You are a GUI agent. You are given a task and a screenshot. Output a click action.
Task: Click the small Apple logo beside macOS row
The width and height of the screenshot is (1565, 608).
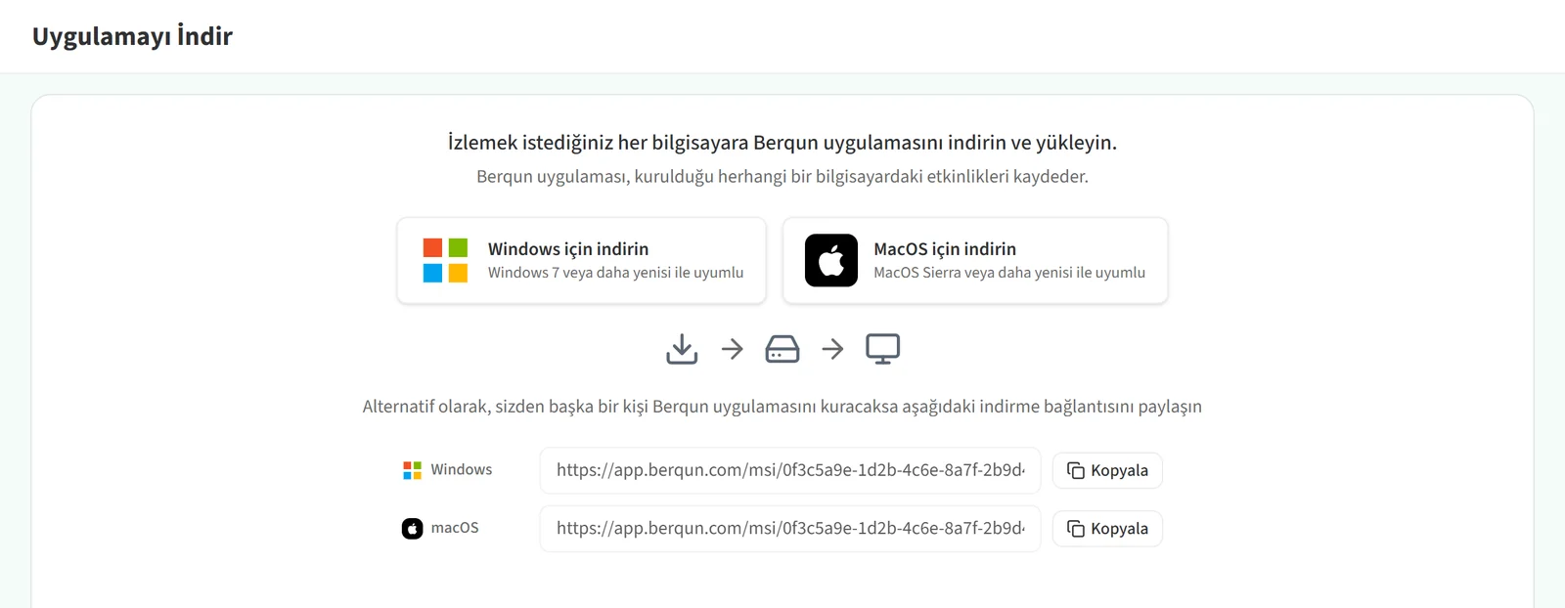click(x=413, y=529)
